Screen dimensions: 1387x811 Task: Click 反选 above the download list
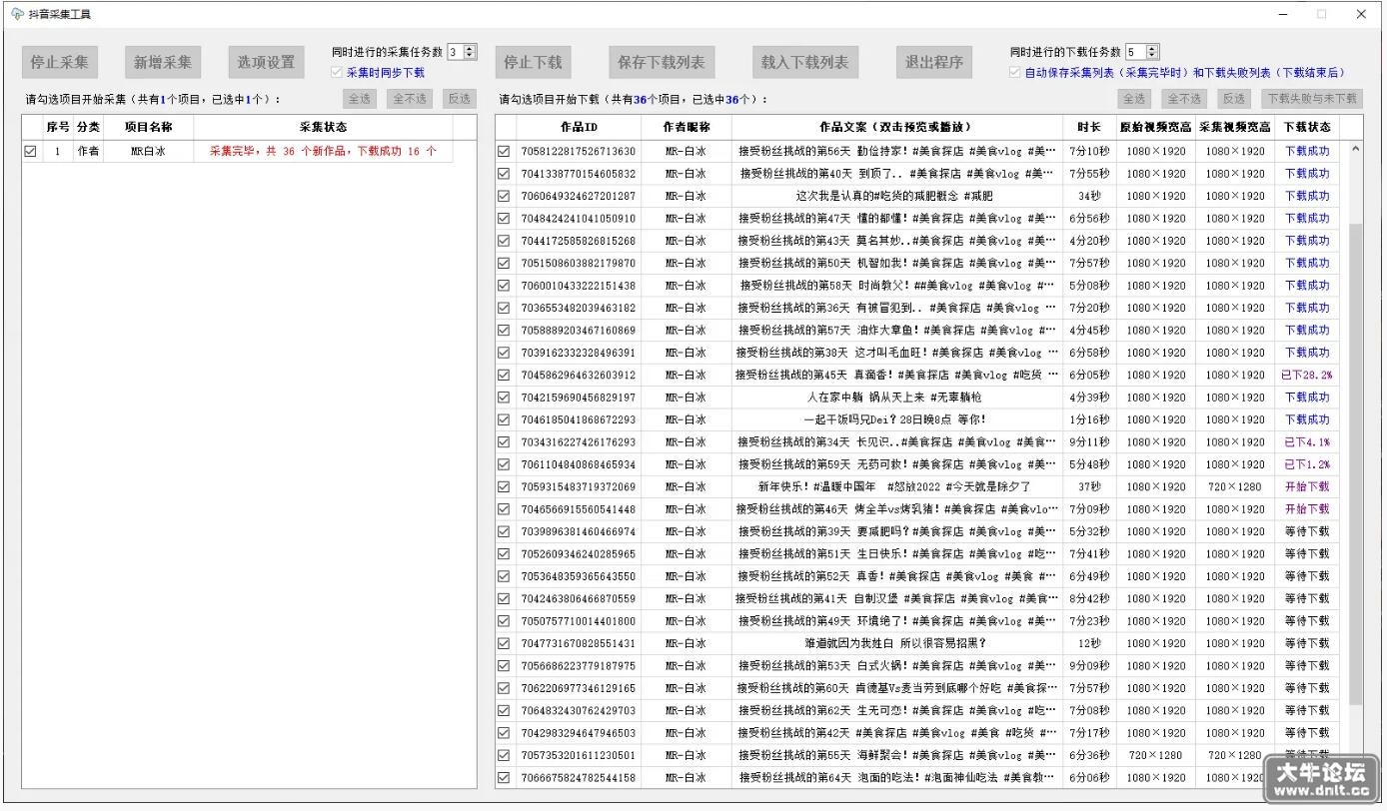[x=1234, y=99]
